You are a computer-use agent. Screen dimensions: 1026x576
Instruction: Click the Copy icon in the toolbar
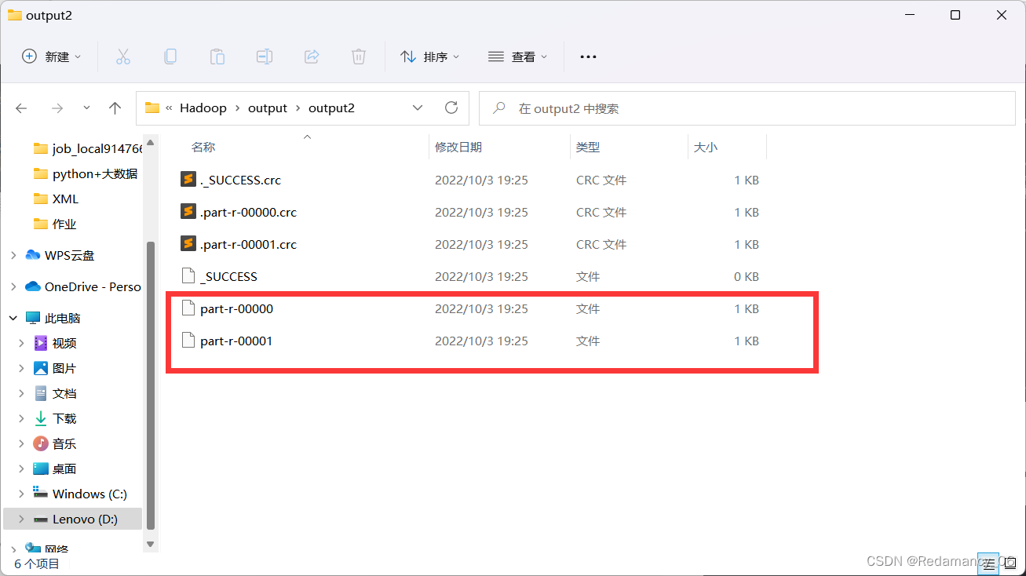coord(170,56)
